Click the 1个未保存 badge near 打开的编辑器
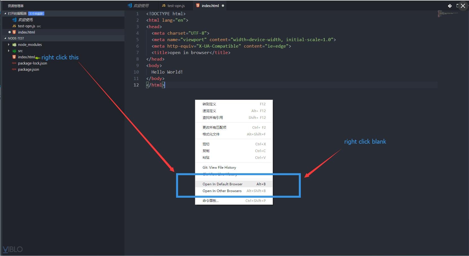The height and width of the screenshot is (256, 469). (x=36, y=13)
